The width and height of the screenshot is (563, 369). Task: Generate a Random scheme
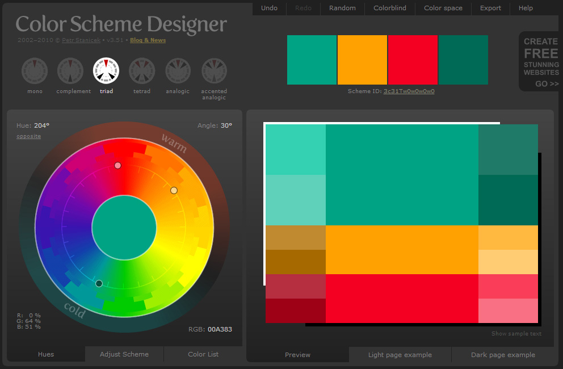tap(343, 8)
